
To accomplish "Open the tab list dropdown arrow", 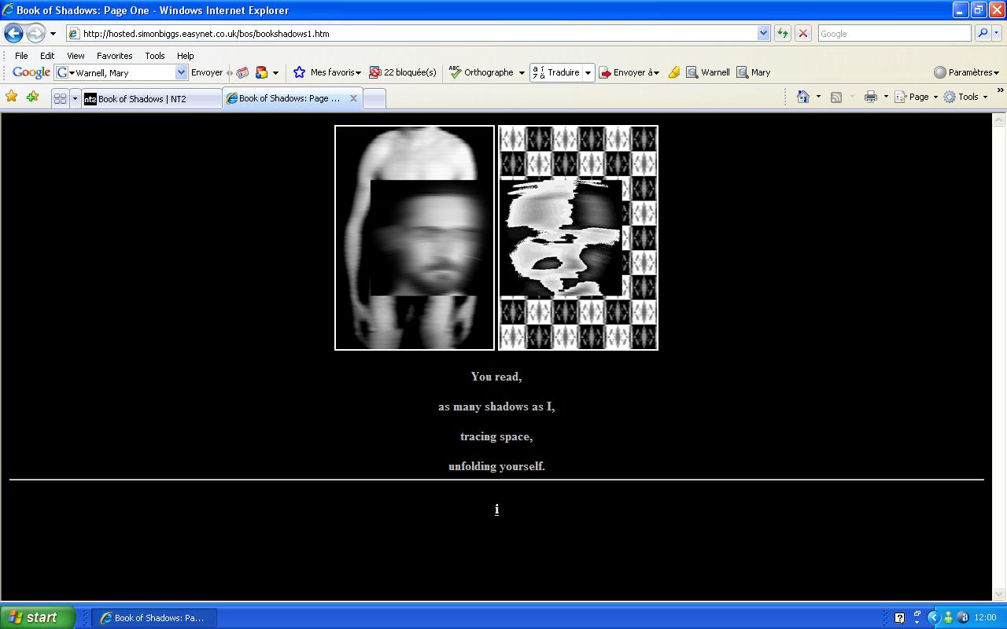I will 76,98.
